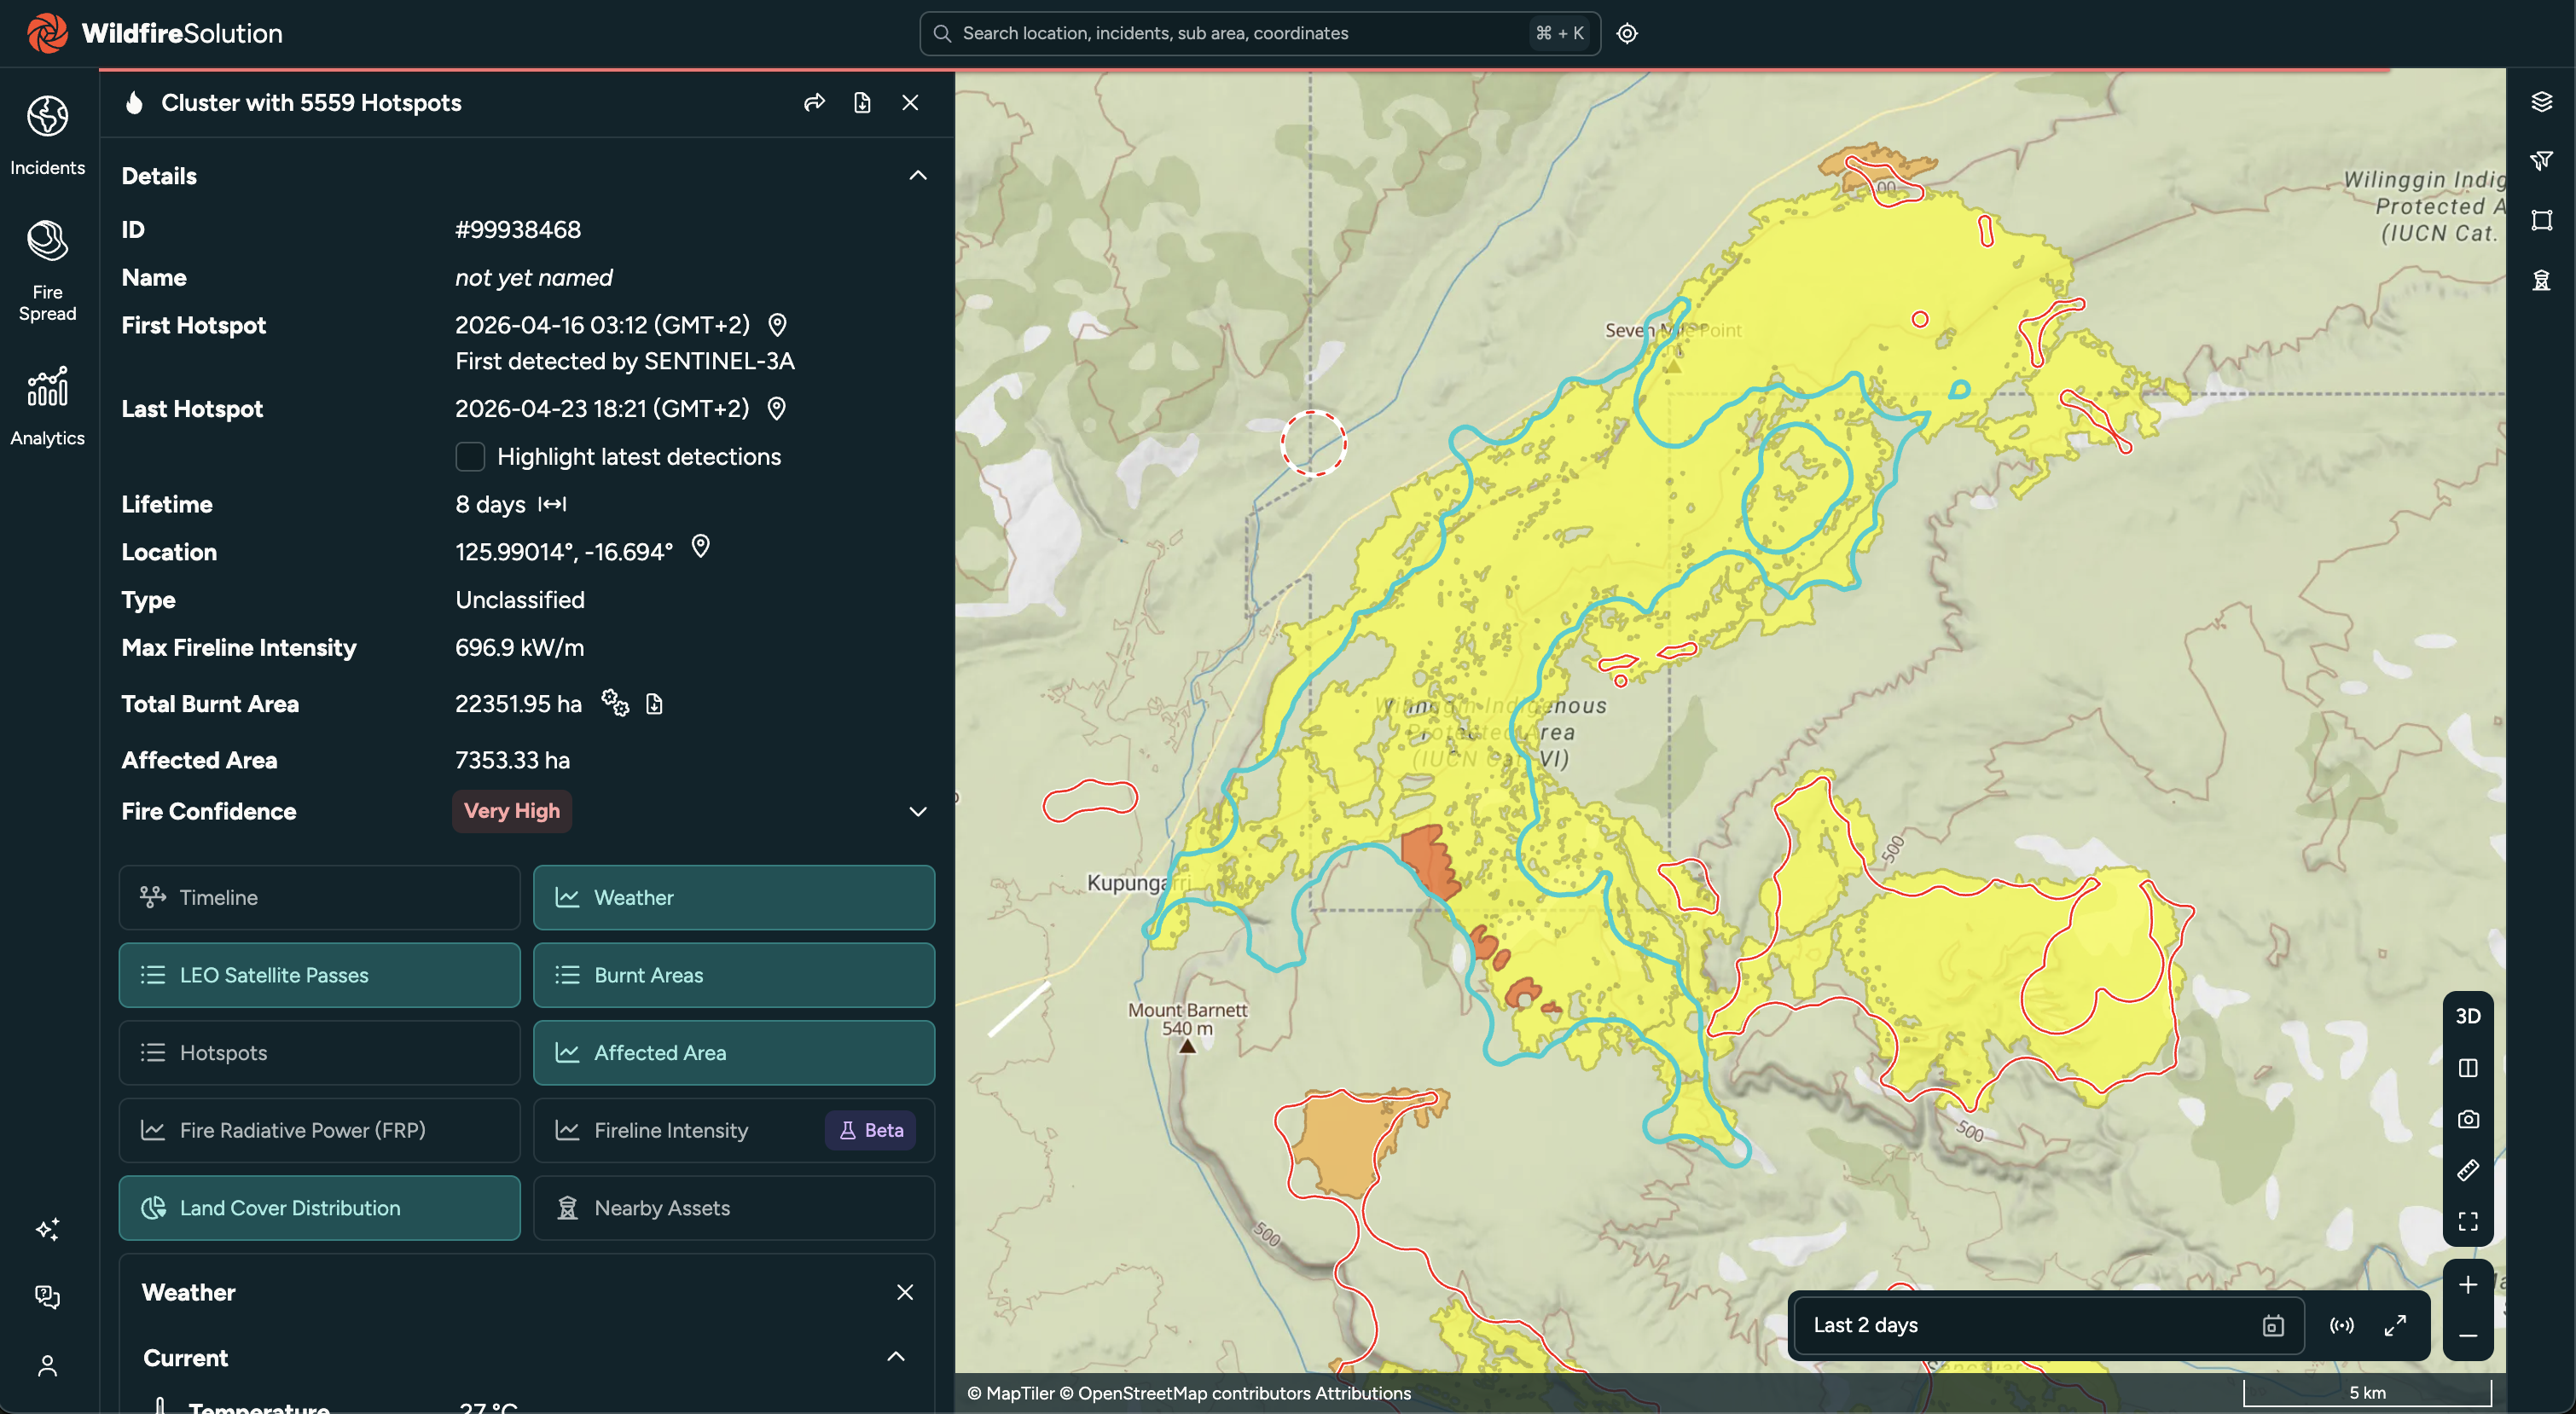Screen dimensions: 2576x1414
Task: Show the First Hotspot location pin
Action: pos(777,325)
